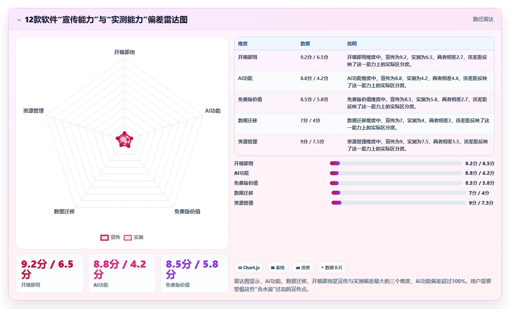The width and height of the screenshot is (510, 309).
Task: Click table value 8.8分 / 4.2分
Action: (314, 78)
